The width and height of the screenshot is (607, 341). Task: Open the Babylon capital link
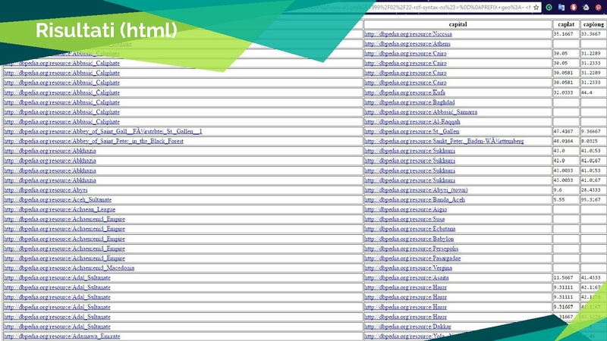tap(409, 239)
